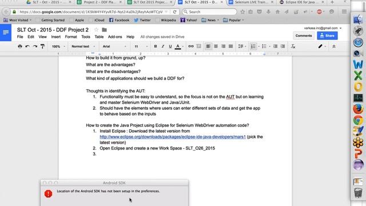
Task: Select the Paint format tool
Action: 42,46
